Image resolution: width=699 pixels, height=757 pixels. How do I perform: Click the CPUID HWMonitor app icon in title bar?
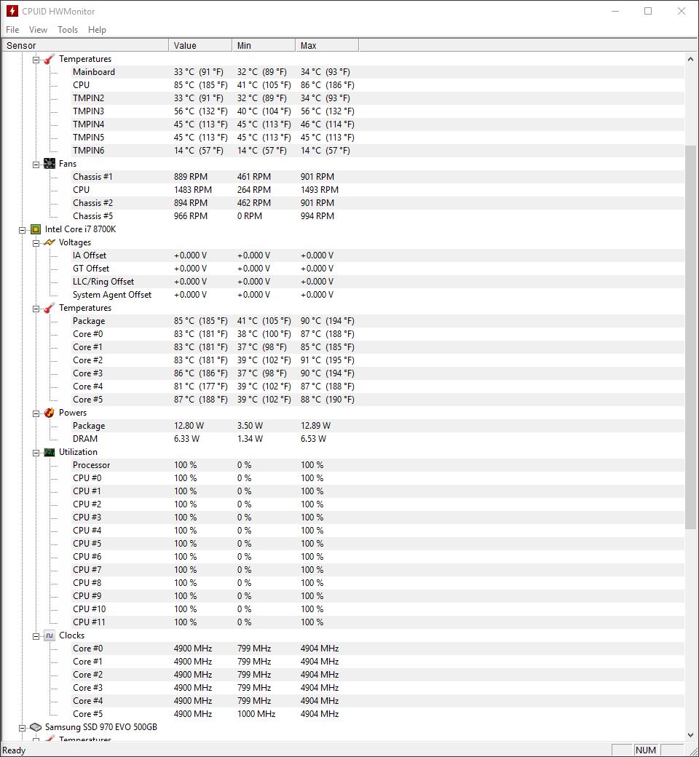click(12, 11)
